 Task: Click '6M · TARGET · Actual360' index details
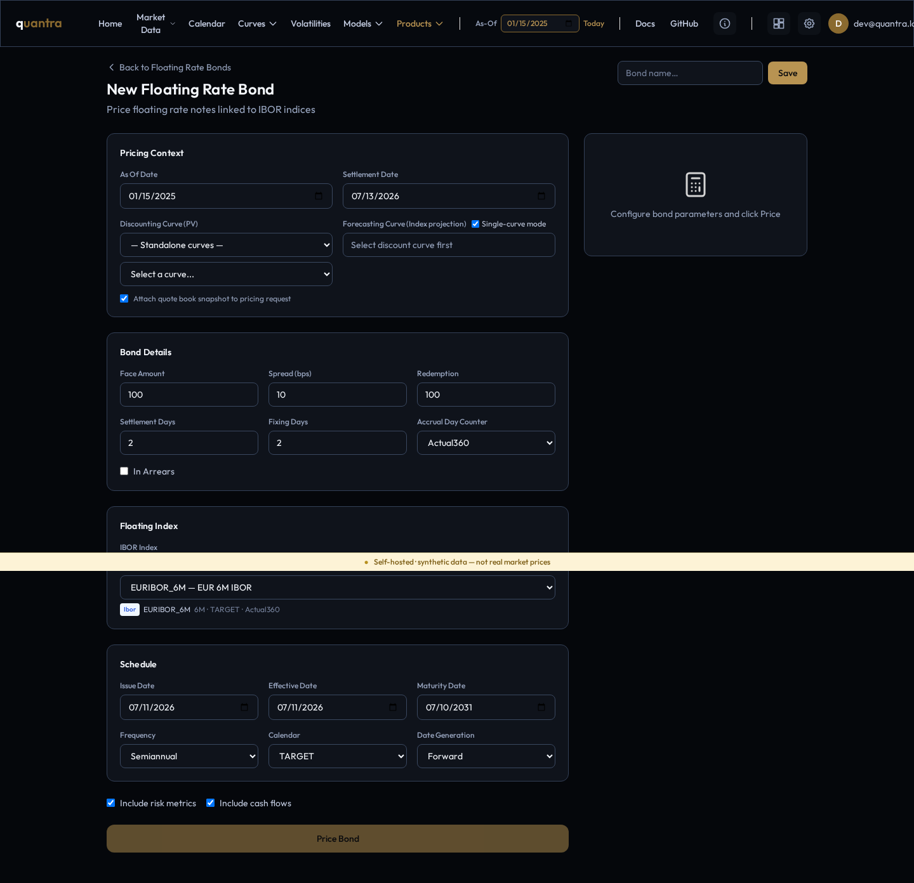click(237, 610)
